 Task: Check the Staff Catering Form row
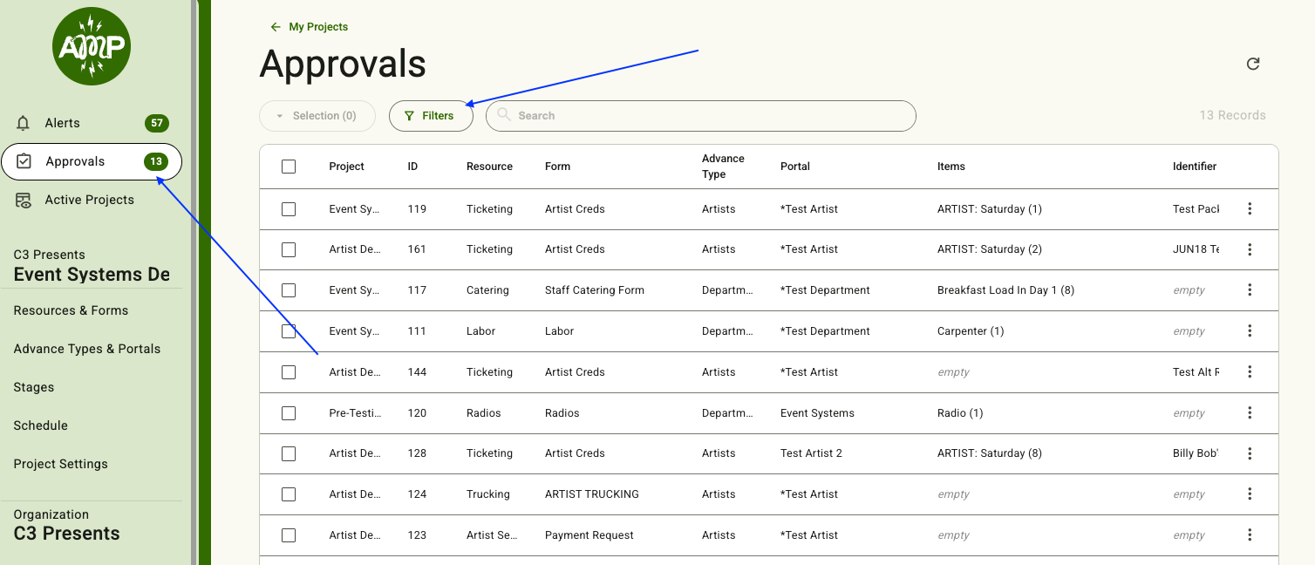[x=289, y=290]
